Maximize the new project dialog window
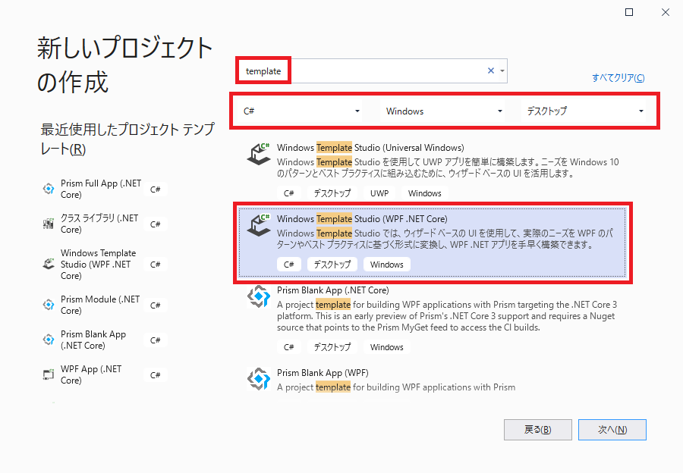Screen dimensions: 683x473 pyautogui.click(x=629, y=12)
